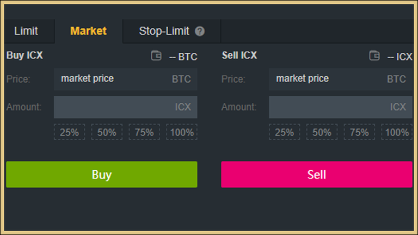The width and height of the screenshot is (418, 235).
Task: Select 25% under Sell ICX amount
Action: pyautogui.click(x=285, y=132)
